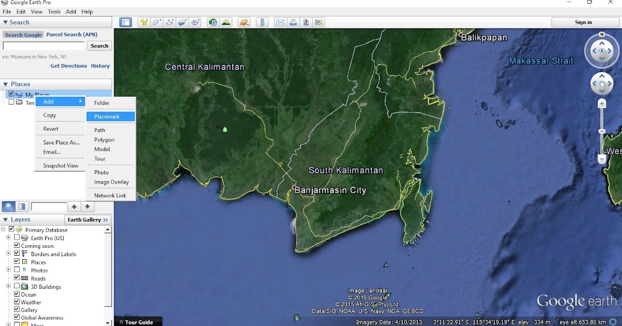Collapse the Search panel triangle
Image resolution: width=622 pixels, height=326 pixels.
point(5,22)
